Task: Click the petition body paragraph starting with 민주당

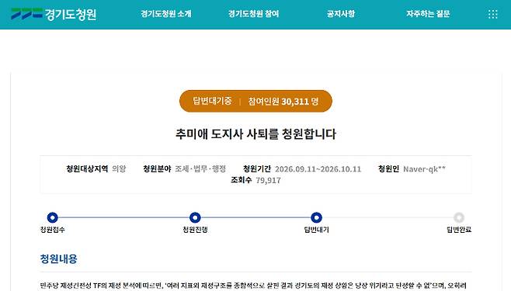Action: [253, 286]
